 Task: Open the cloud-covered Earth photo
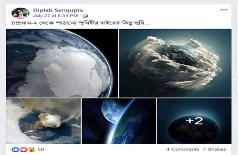click(x=176, y=63)
